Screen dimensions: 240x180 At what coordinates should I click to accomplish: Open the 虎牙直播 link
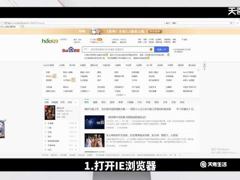pos(153,91)
